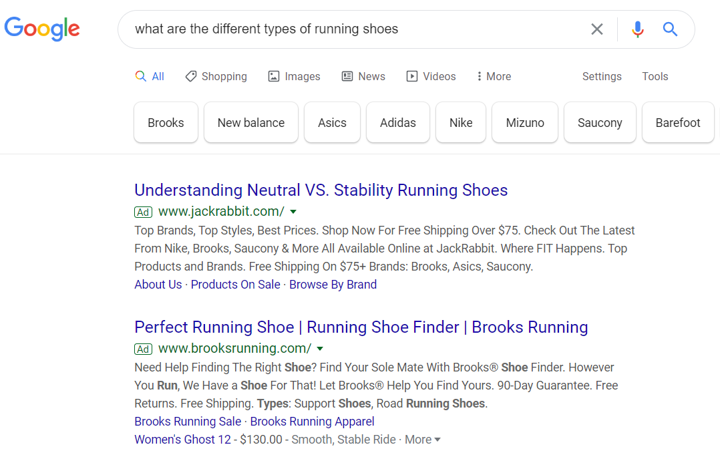Filter by the Nike chip
This screenshot has height=461, width=720.
tap(461, 122)
